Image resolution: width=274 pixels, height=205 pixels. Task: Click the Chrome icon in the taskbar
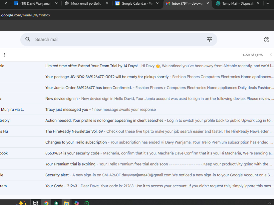click(46, 203)
